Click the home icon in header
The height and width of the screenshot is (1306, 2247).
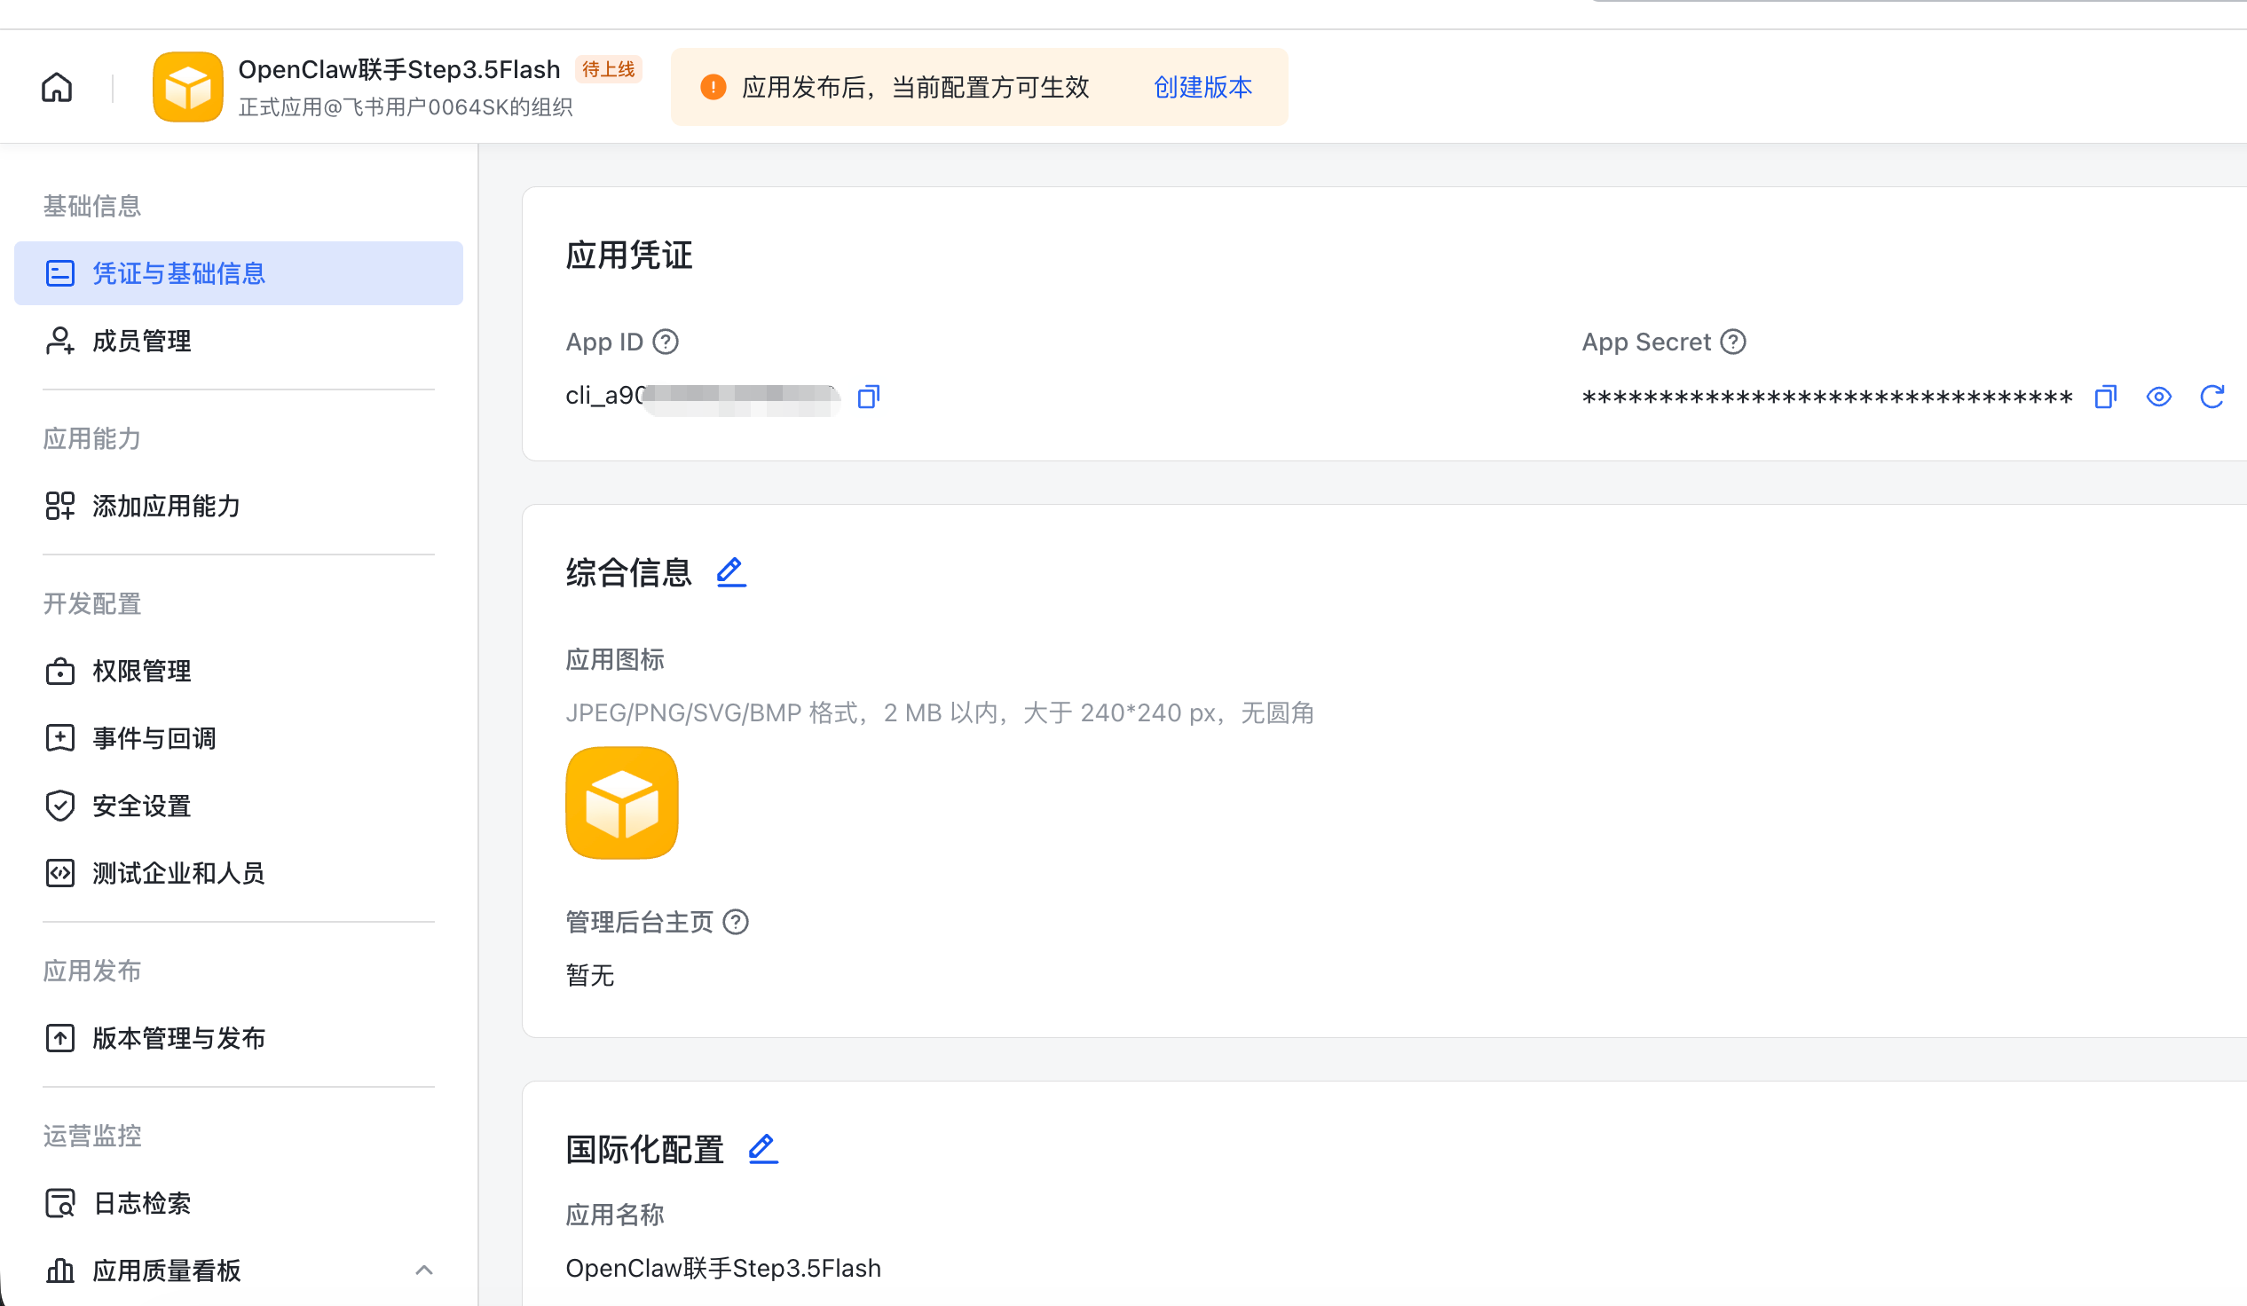[57, 87]
